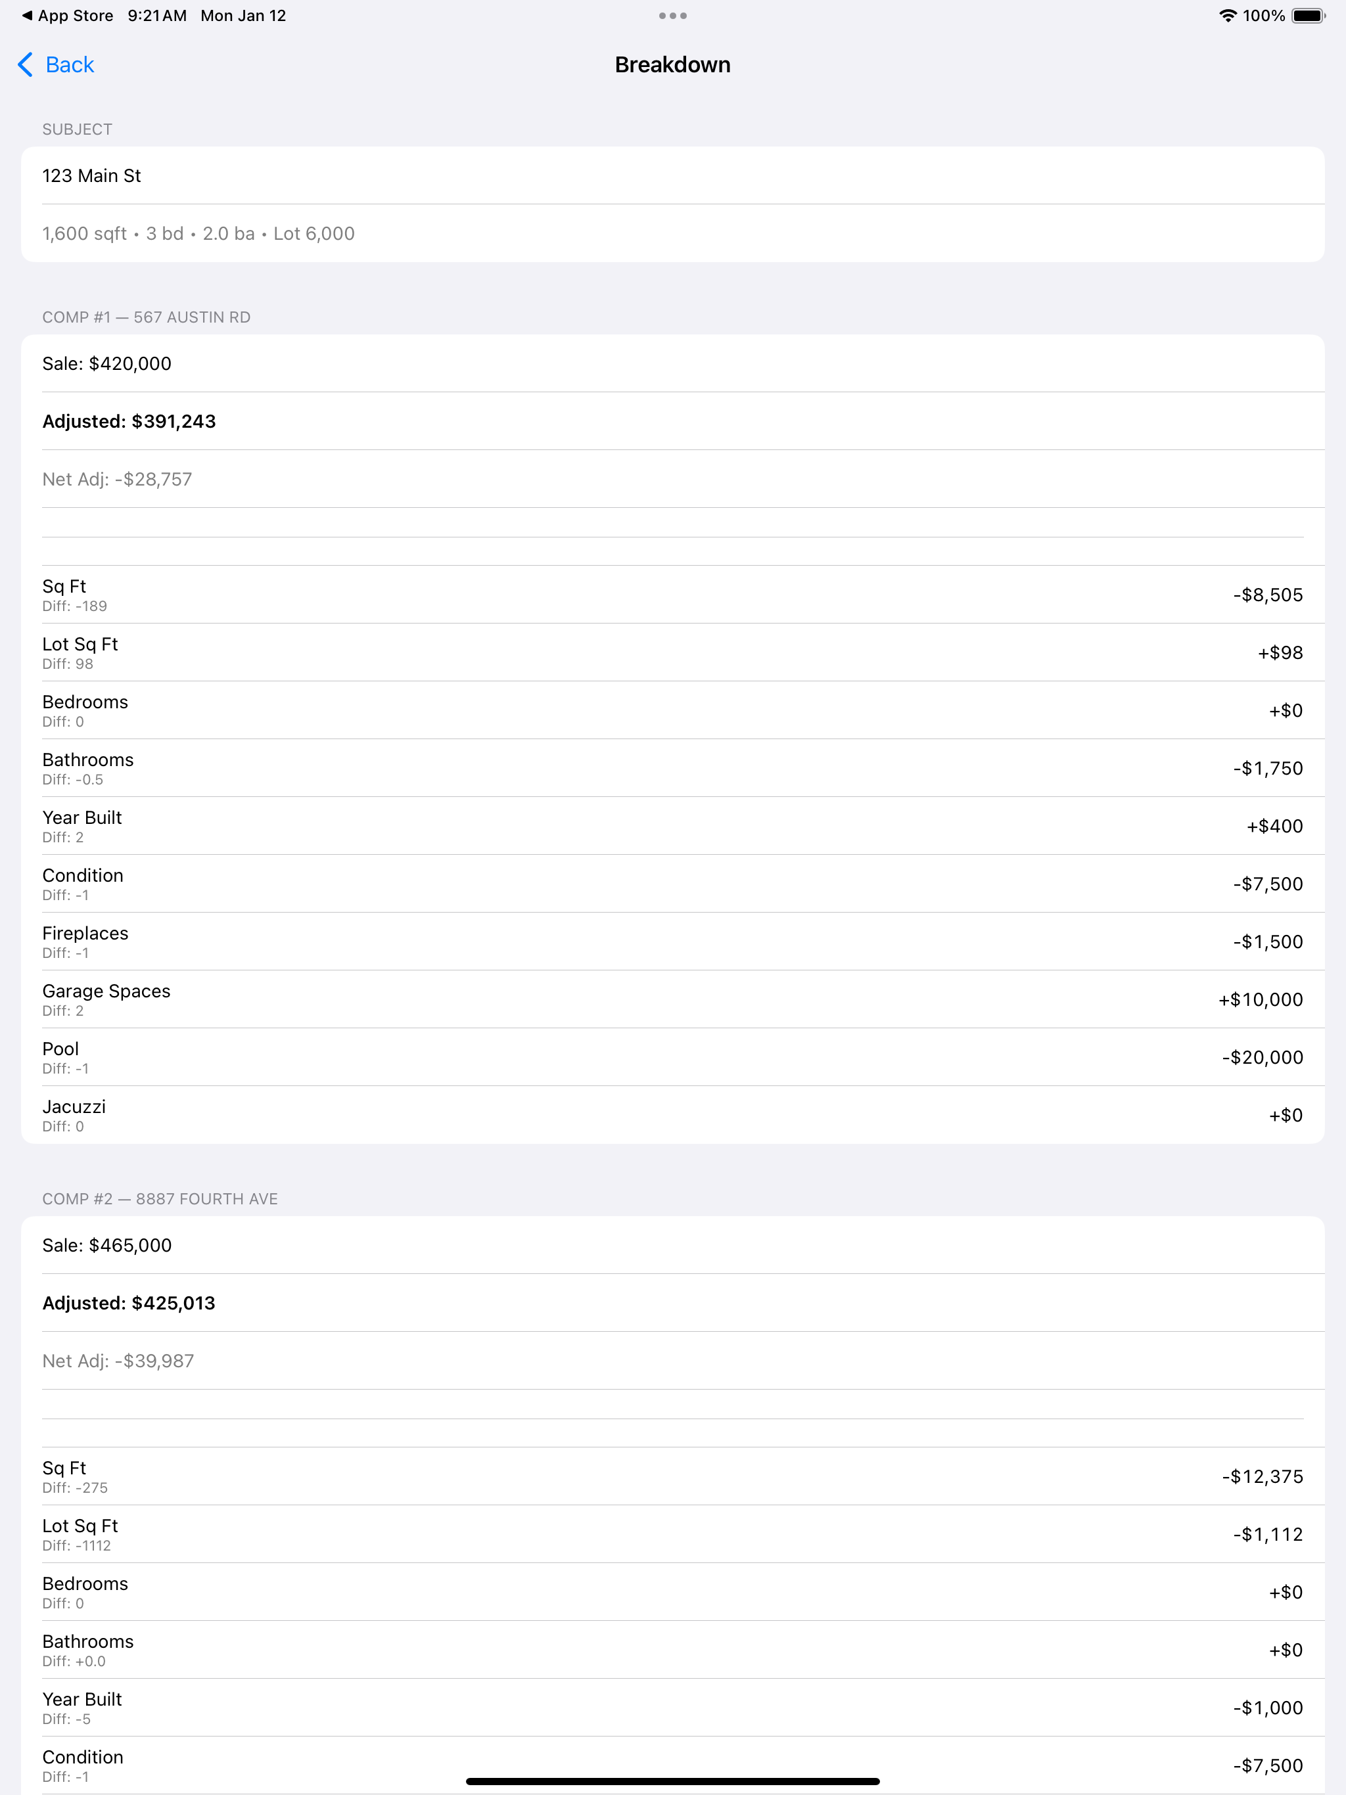Tap Net Adj: -$28,757 row
The width and height of the screenshot is (1346, 1795).
[672, 479]
